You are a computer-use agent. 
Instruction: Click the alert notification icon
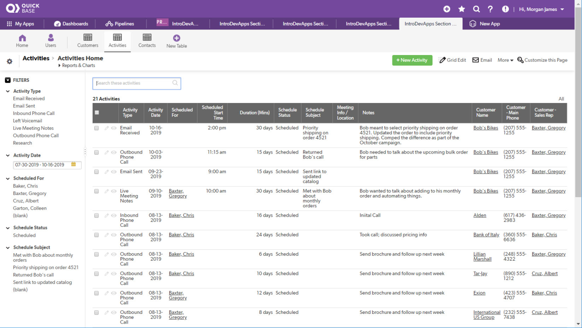coord(505,9)
